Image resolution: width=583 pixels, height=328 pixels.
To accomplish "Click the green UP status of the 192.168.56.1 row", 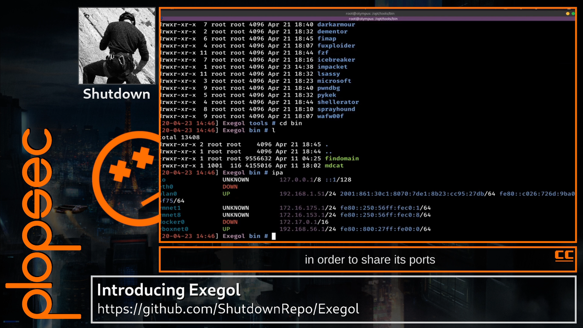I will click(226, 229).
